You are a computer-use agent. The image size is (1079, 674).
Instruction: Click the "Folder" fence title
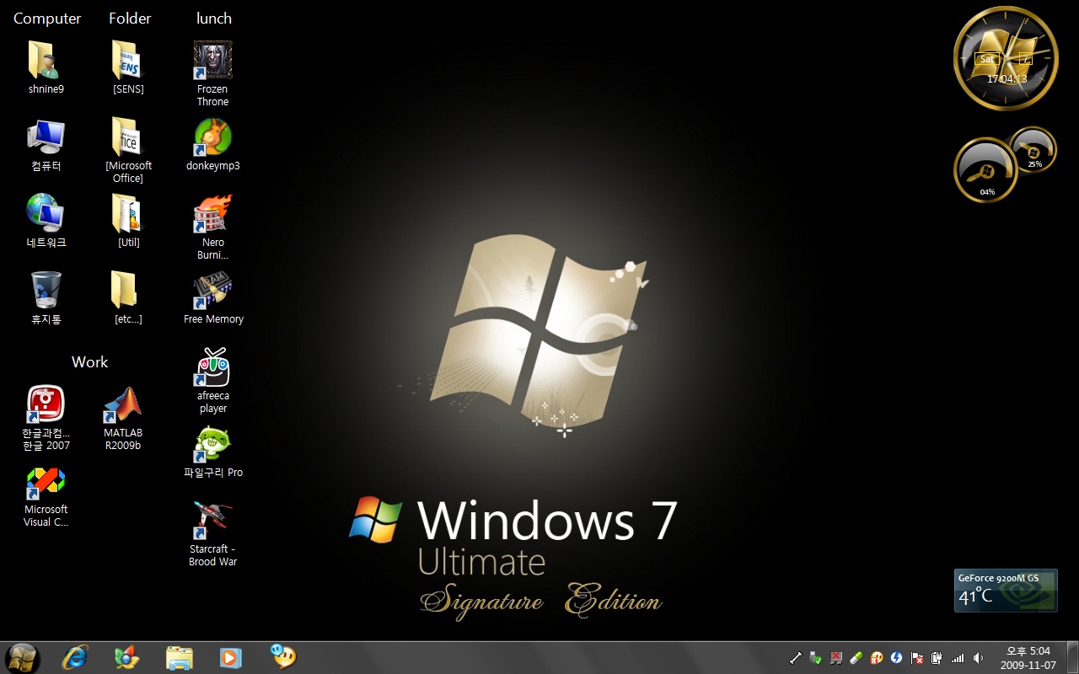coord(130,19)
